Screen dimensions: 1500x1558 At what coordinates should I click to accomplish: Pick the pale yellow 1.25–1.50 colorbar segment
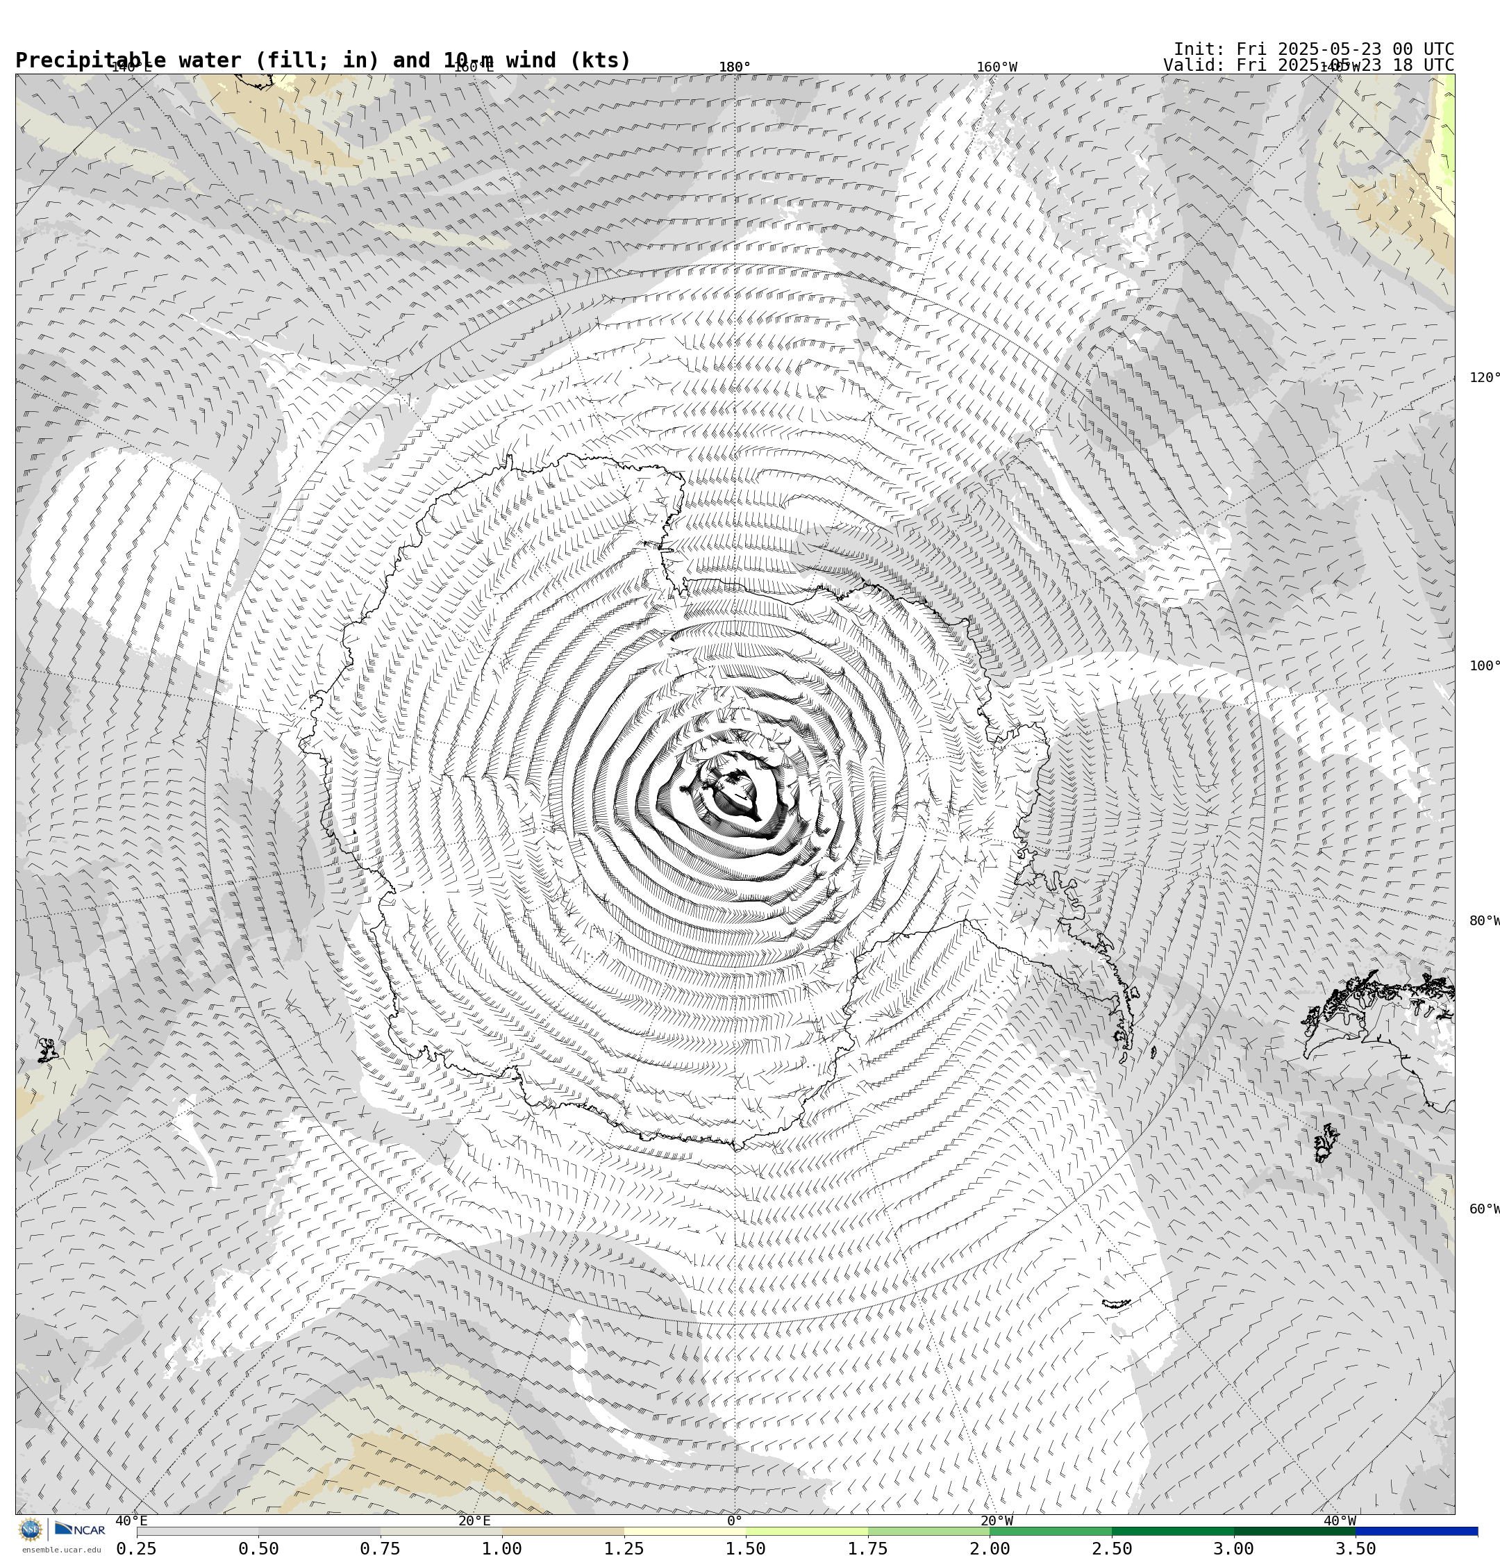(x=685, y=1531)
